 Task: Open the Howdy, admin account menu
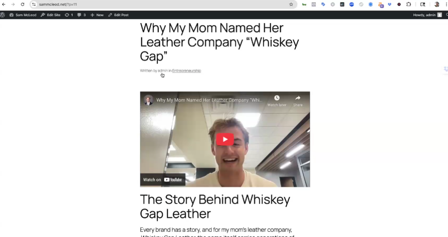pos(427,15)
